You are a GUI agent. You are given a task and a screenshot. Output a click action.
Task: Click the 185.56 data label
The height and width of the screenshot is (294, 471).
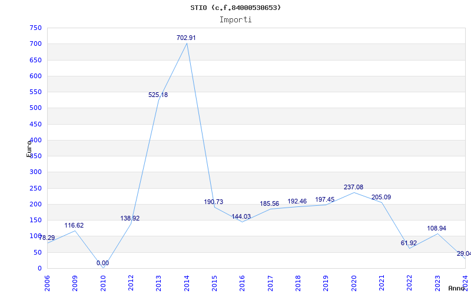point(270,204)
